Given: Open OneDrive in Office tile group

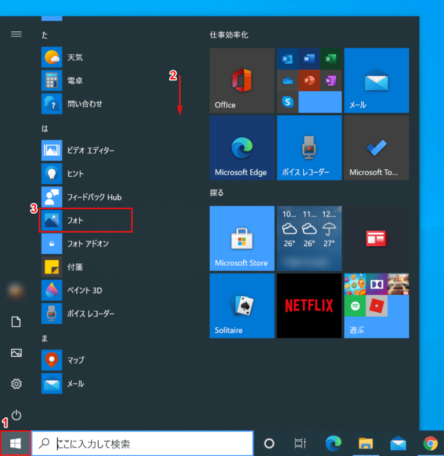Looking at the screenshot, I should point(287,80).
